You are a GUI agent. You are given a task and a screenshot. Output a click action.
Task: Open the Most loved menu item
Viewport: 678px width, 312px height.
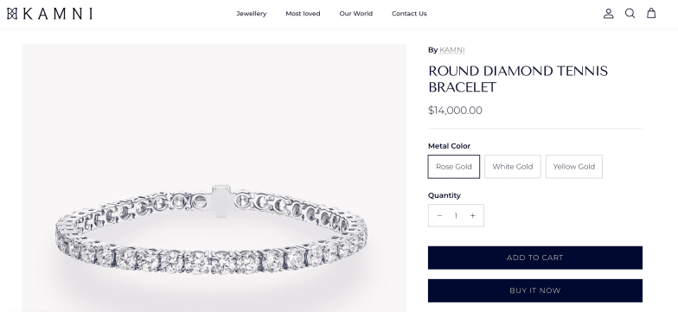point(303,14)
